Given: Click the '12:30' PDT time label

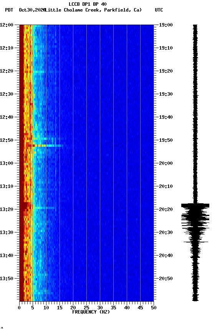Looking at the screenshot, I should pyautogui.click(x=7, y=94).
